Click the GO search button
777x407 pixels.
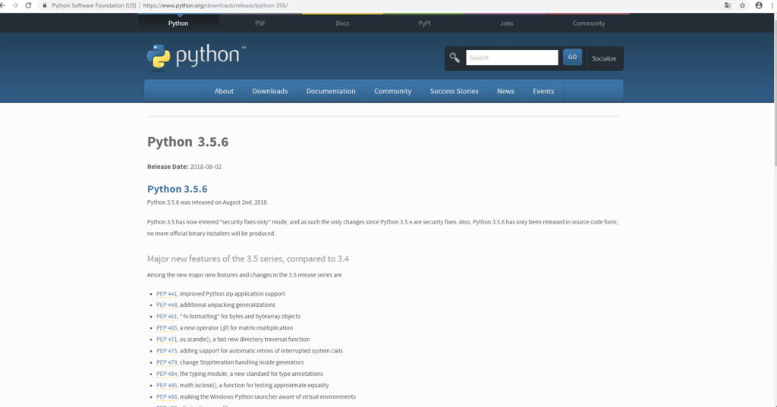(572, 57)
